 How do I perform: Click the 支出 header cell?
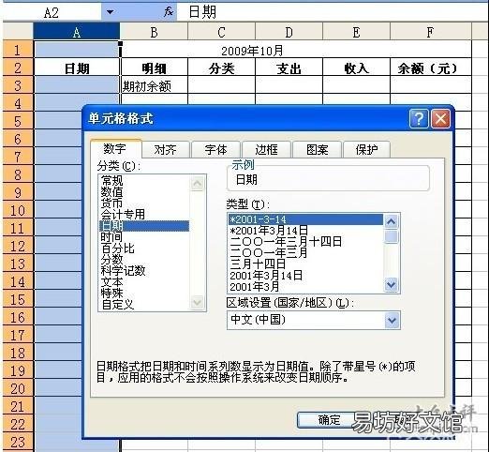[x=289, y=68]
